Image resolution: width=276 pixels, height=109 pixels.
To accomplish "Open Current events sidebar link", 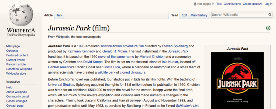I will coord(16,60).
